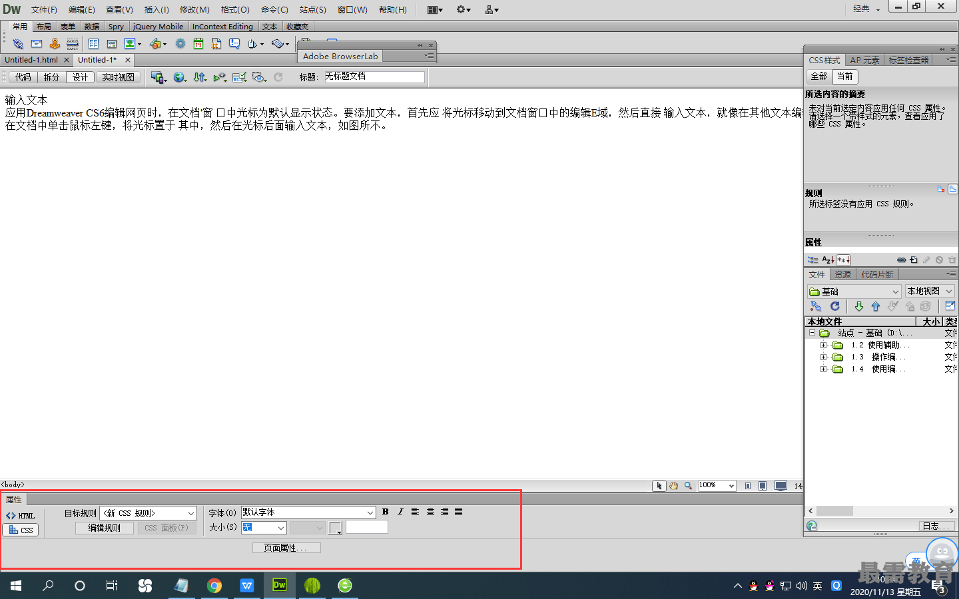Switch to Split view (拆分)

coord(51,77)
